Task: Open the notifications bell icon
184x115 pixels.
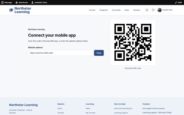Action: 147,10
